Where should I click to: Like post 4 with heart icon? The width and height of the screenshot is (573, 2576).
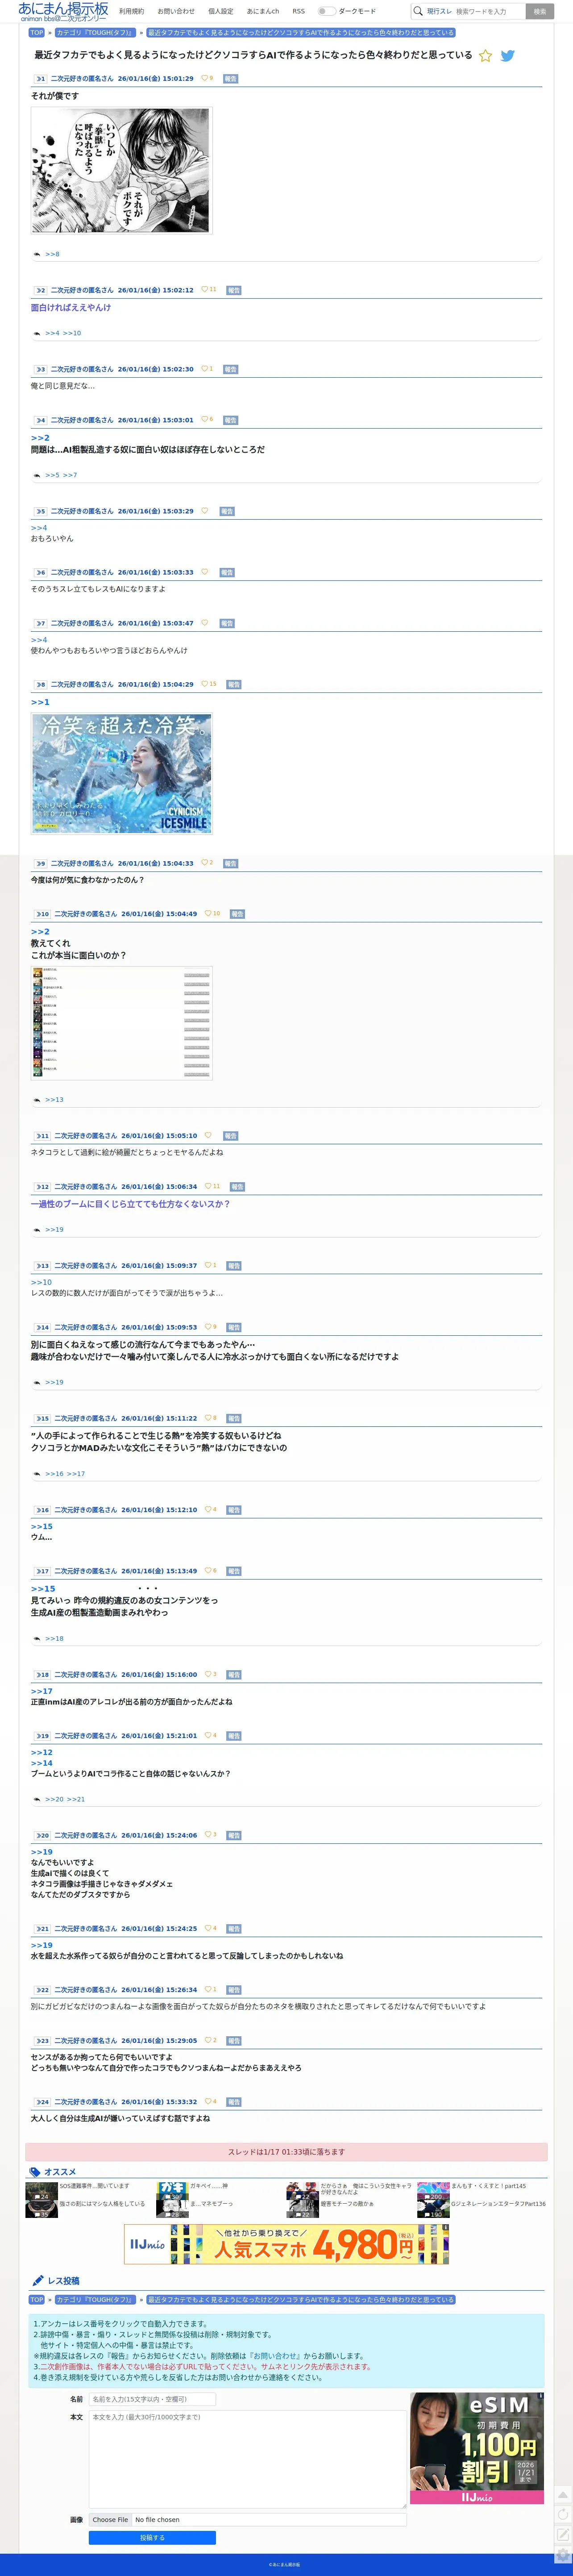pyautogui.click(x=204, y=420)
